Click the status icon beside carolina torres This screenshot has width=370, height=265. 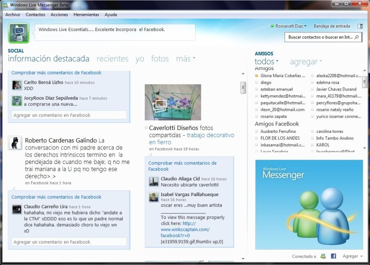click(x=312, y=131)
